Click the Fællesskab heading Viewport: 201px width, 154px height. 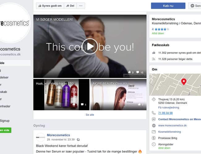[x=160, y=45]
